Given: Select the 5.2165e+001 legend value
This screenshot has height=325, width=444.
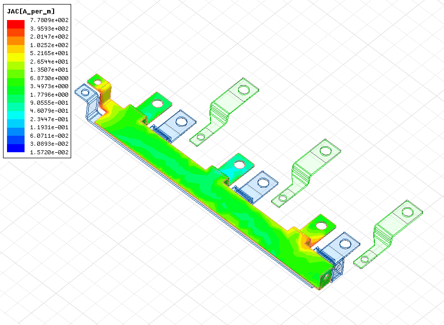Looking at the screenshot, I should 49,53.
